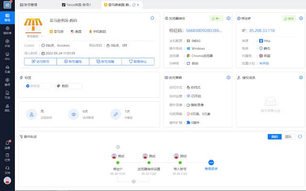Click the 亚马逊 platform label
Image resolution: width=306 pixels, height=191 pixels.
click(x=56, y=32)
